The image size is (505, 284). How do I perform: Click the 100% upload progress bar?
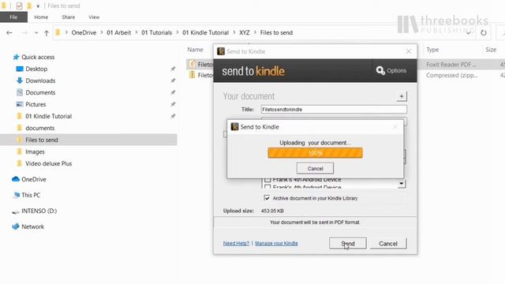[x=315, y=153]
